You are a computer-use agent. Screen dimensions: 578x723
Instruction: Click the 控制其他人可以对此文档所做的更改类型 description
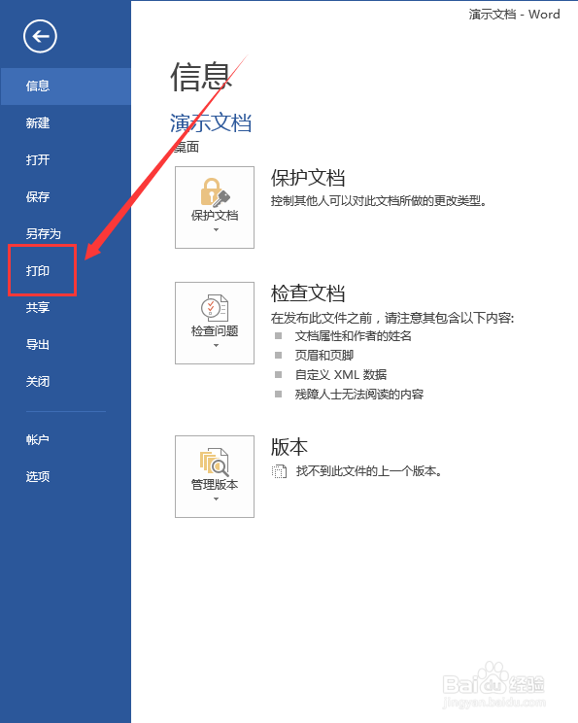pos(379,201)
